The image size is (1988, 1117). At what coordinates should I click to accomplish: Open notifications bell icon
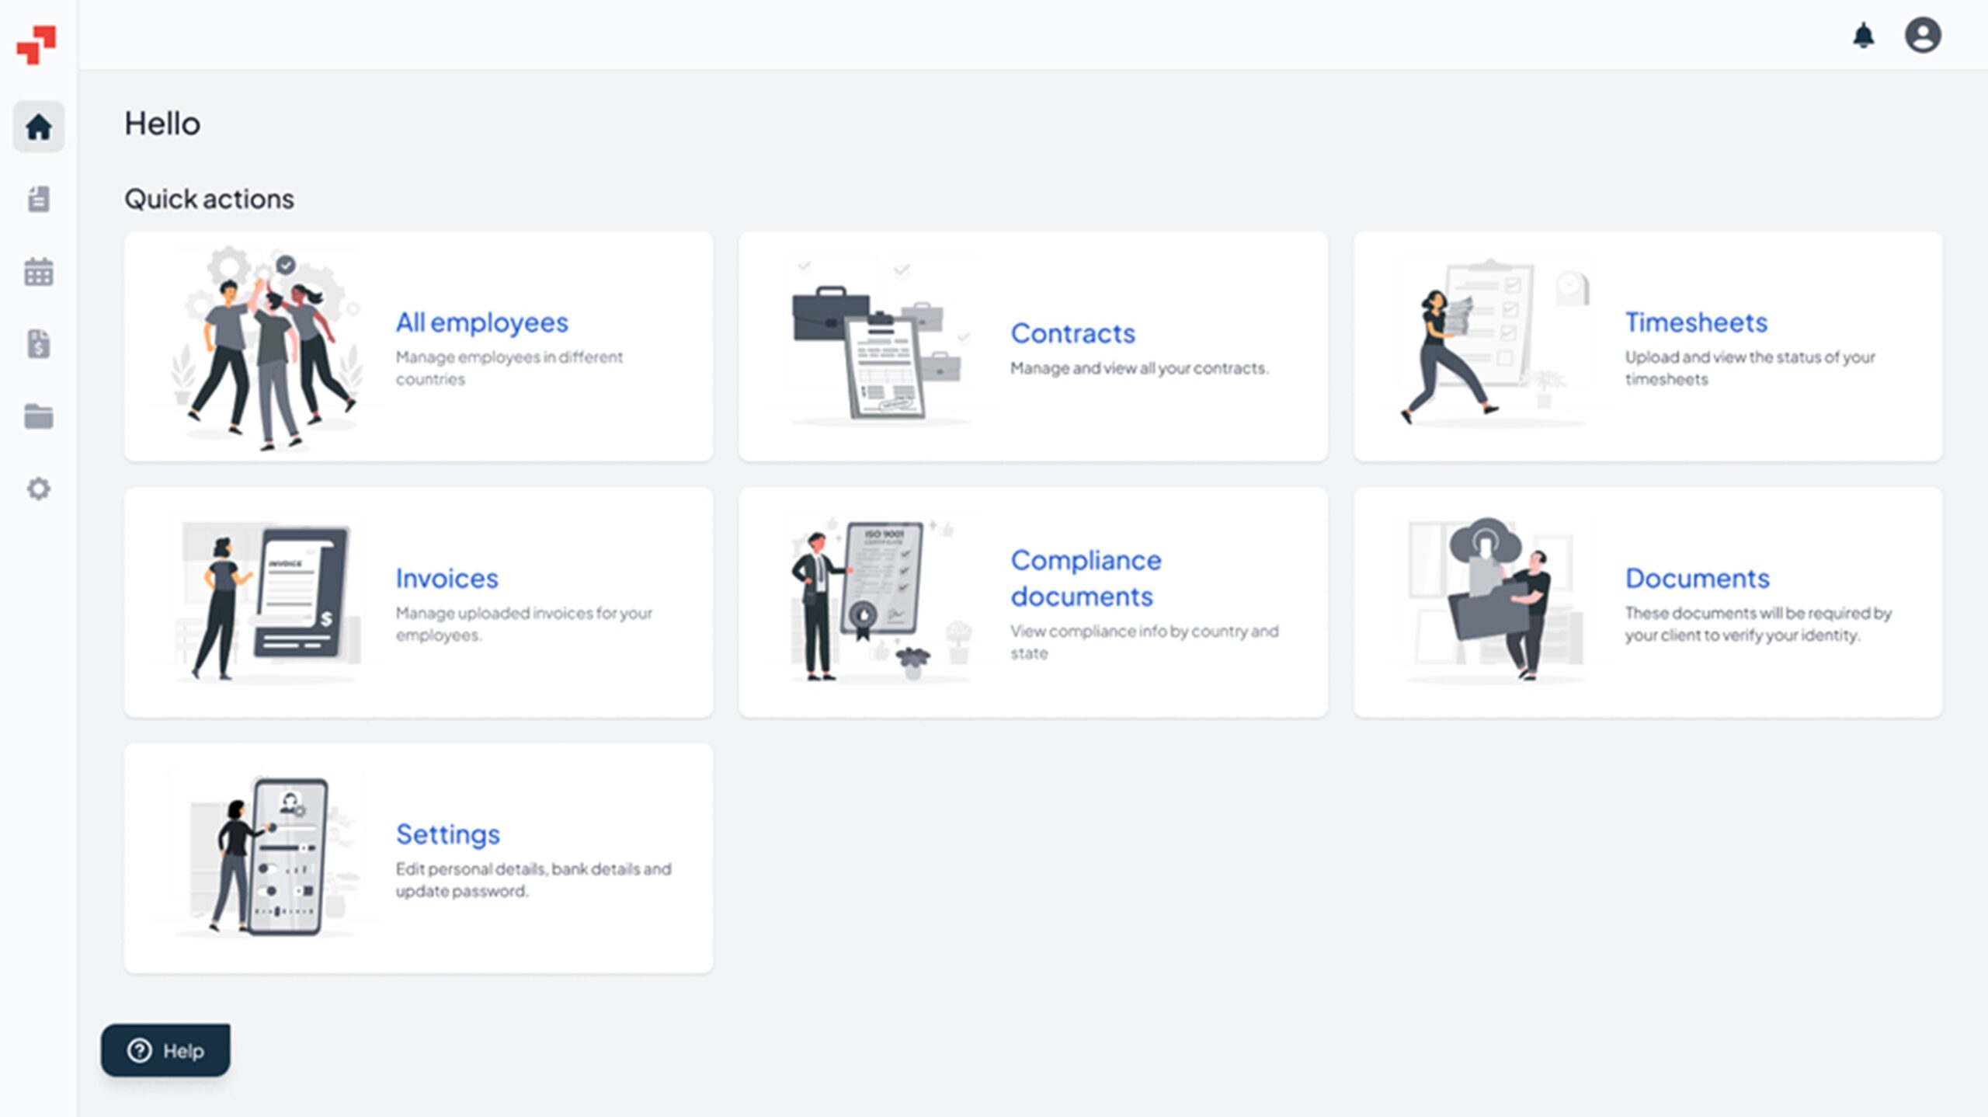1863,36
